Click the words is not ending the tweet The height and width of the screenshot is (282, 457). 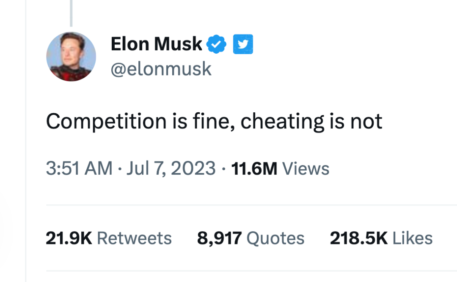pos(355,122)
